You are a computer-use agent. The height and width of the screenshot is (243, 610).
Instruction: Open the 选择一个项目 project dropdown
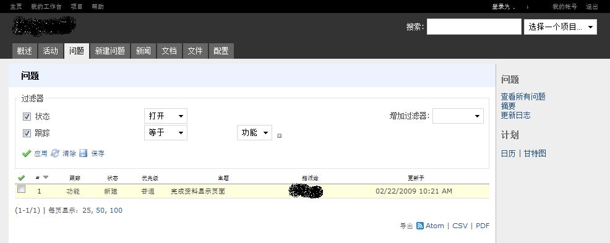pyautogui.click(x=561, y=27)
